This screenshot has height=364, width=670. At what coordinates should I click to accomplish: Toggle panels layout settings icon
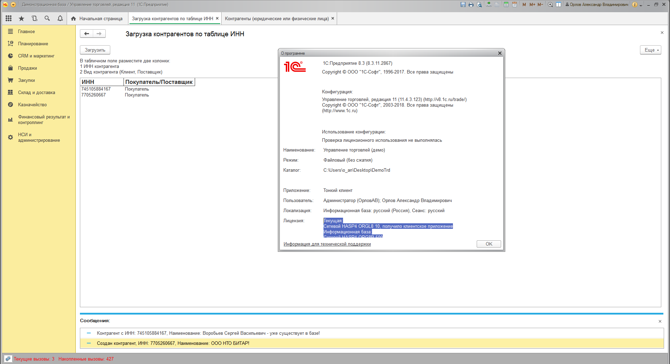point(558,5)
